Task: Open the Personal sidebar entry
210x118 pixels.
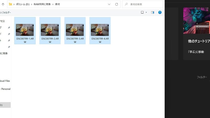Action: pos(5,89)
